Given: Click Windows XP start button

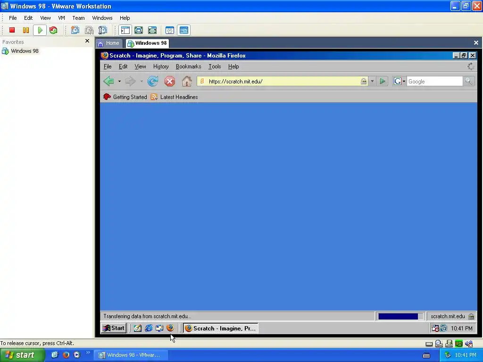Looking at the screenshot, I should point(22,355).
